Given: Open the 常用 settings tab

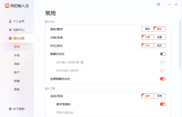Looking at the screenshot, I should (17, 47).
